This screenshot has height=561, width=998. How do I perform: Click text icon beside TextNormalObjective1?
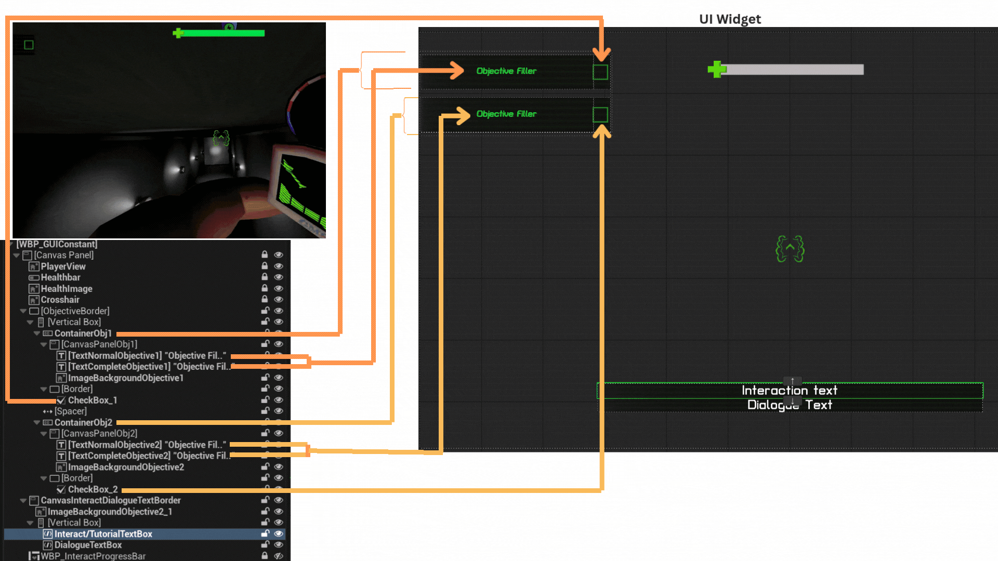click(x=61, y=356)
